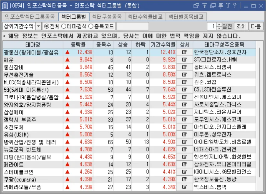Open help via question mark icon

tap(235, 6)
